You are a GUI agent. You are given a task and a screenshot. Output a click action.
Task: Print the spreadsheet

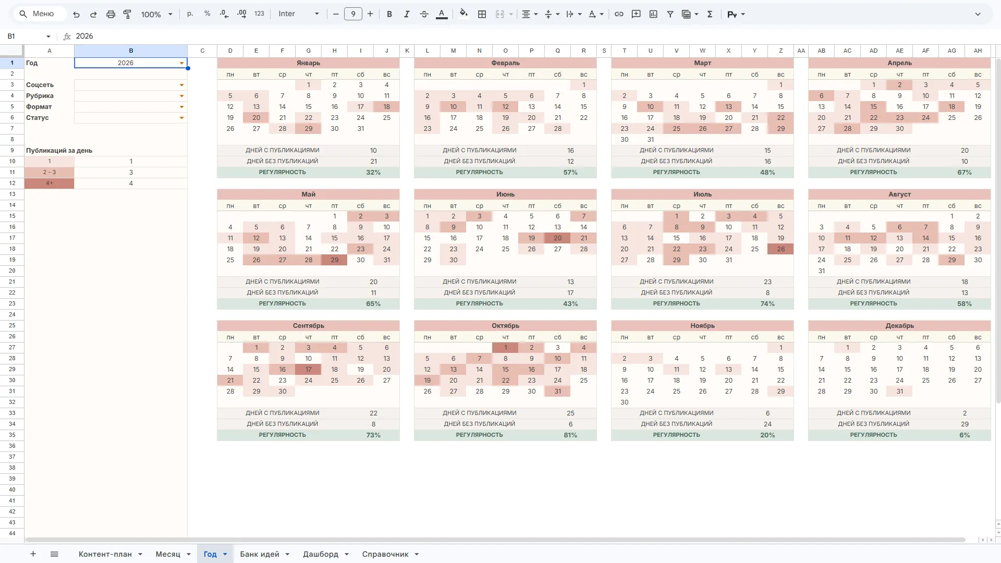111,14
